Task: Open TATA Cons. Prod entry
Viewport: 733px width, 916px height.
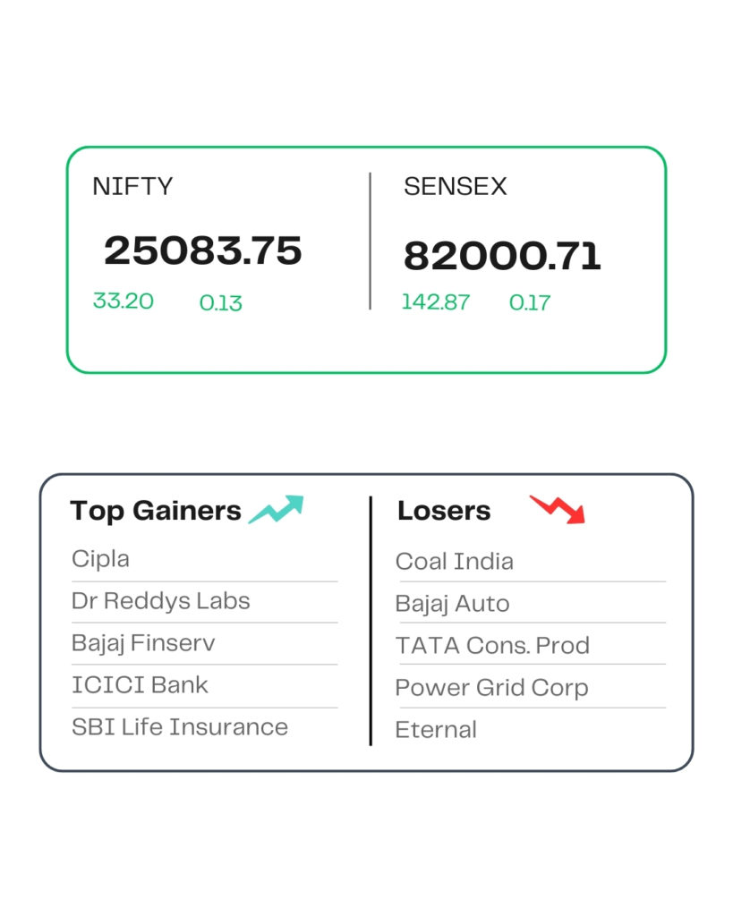Action: [x=493, y=646]
